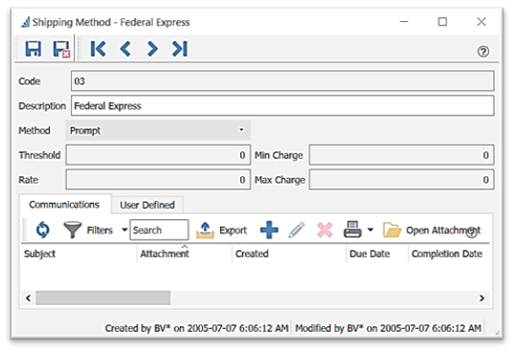Click the Threshold input field

tap(158, 155)
